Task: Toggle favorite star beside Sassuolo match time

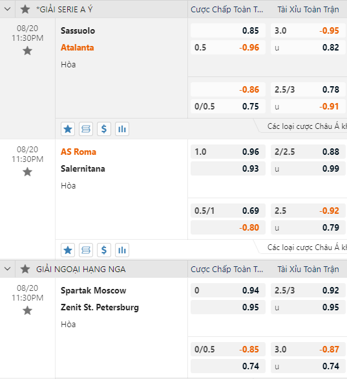Action: pyautogui.click(x=28, y=51)
